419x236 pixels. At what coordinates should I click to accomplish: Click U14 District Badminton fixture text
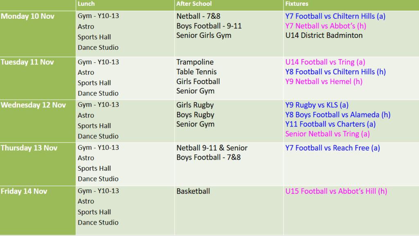pyautogui.click(x=324, y=36)
